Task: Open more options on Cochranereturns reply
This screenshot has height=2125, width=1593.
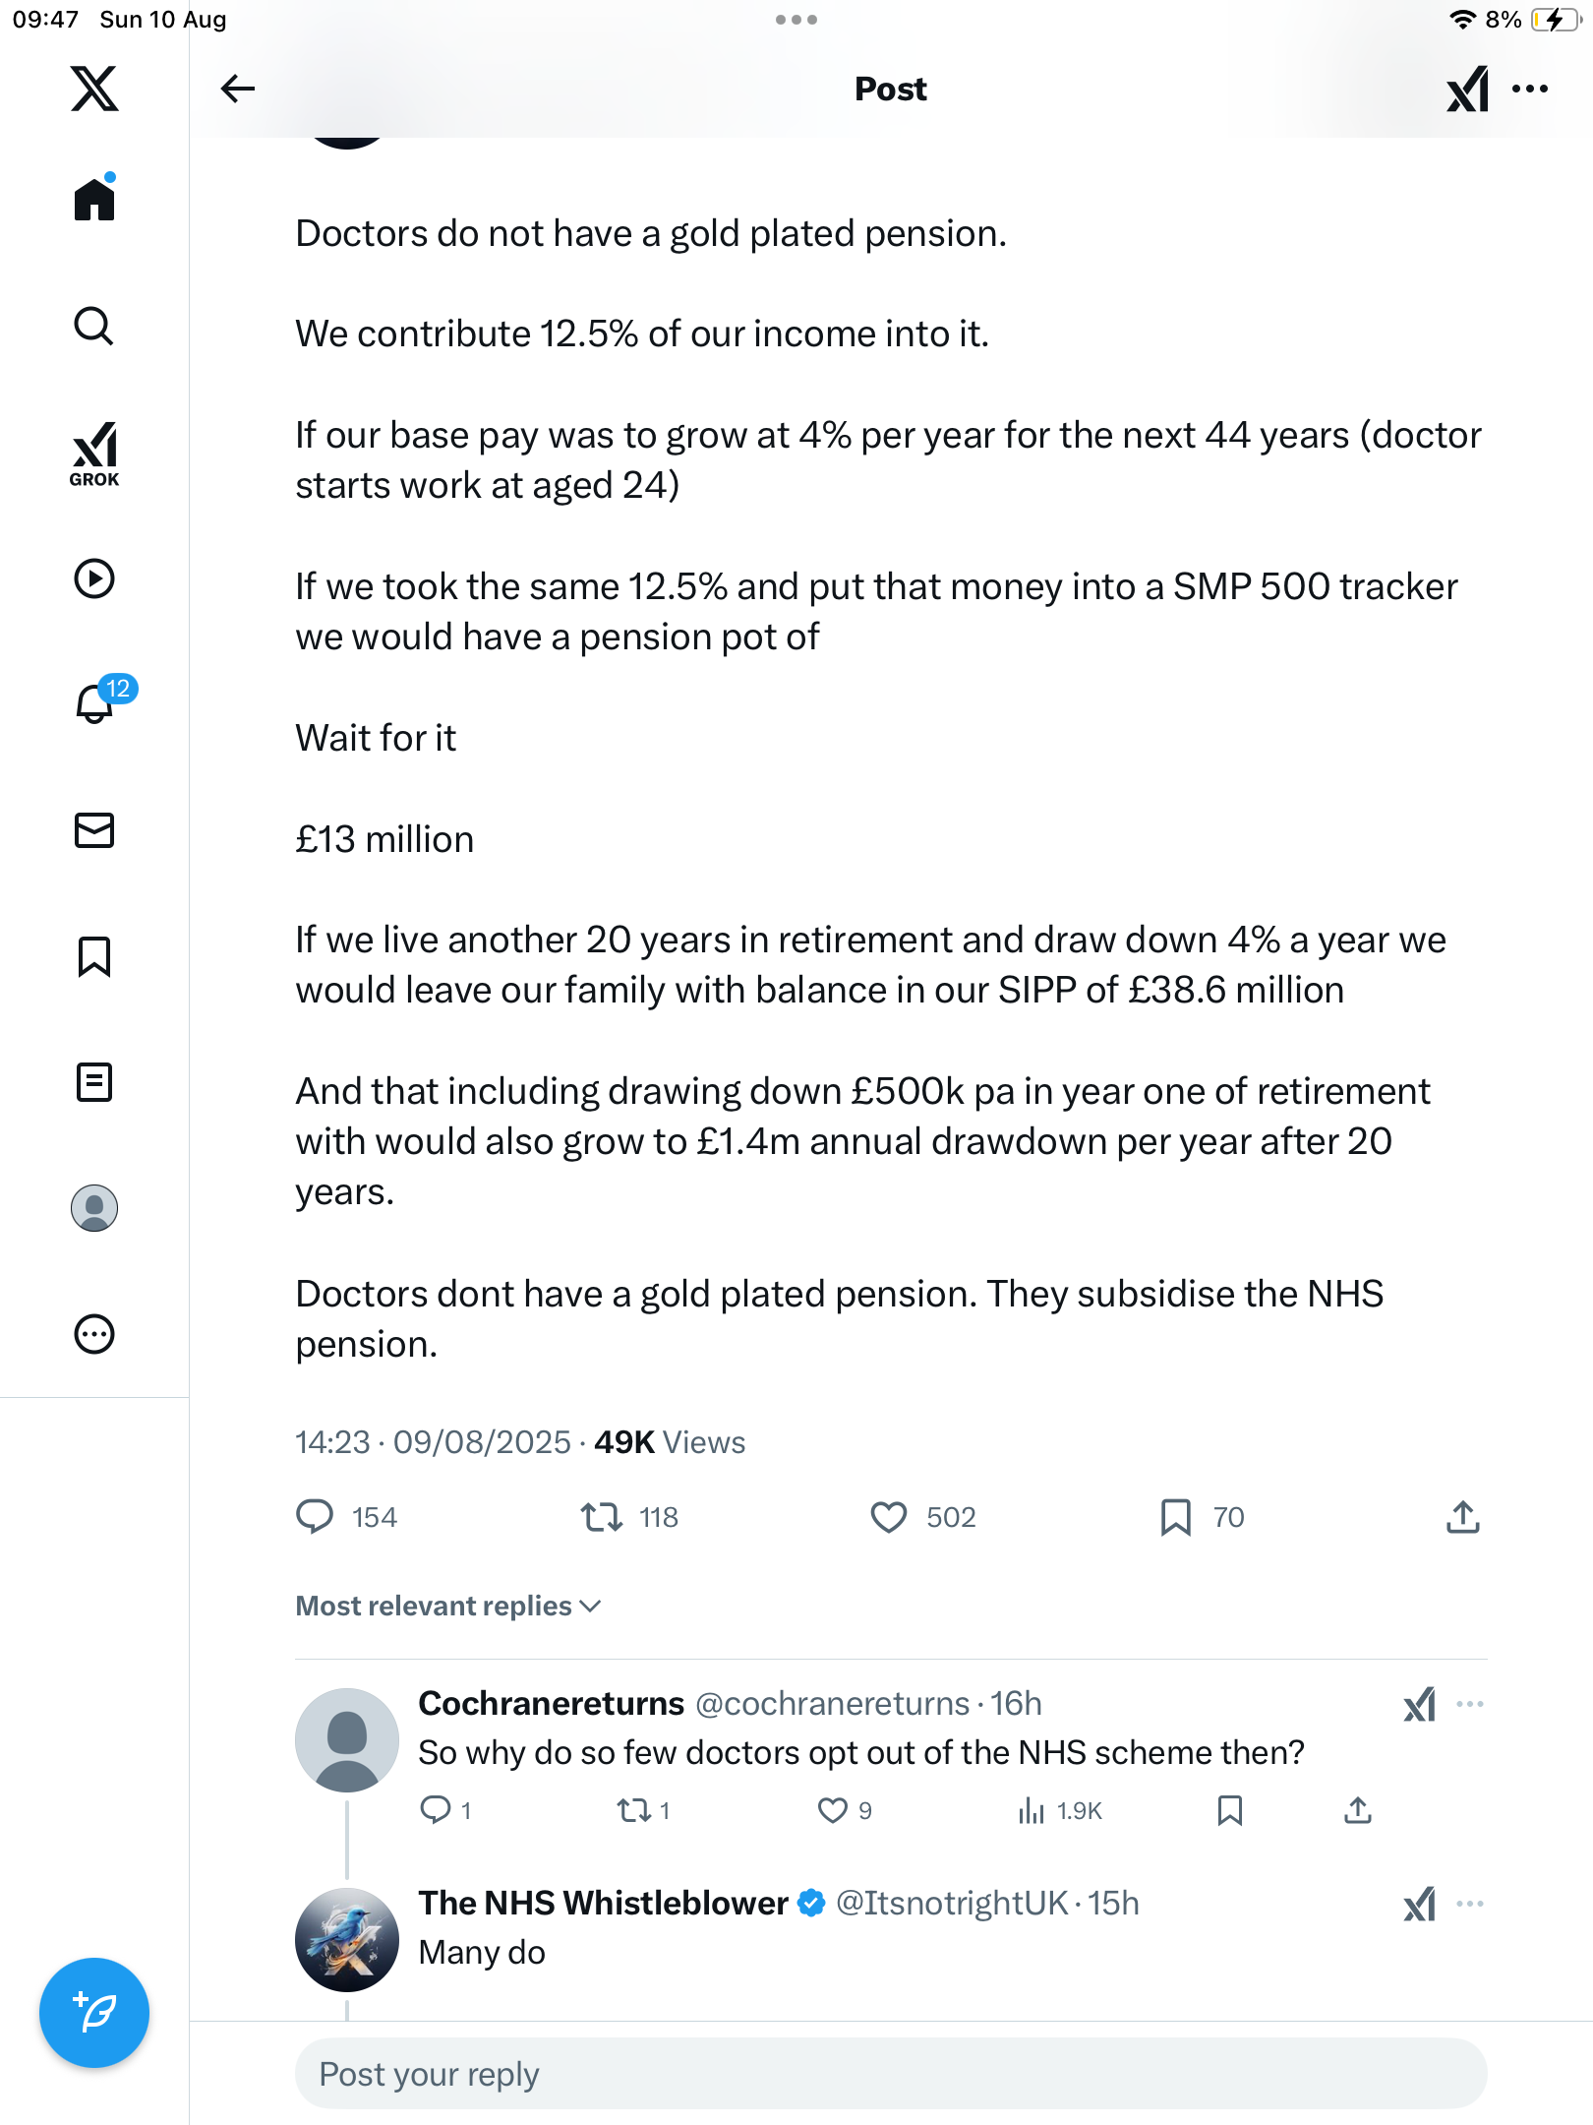Action: [x=1470, y=1704]
